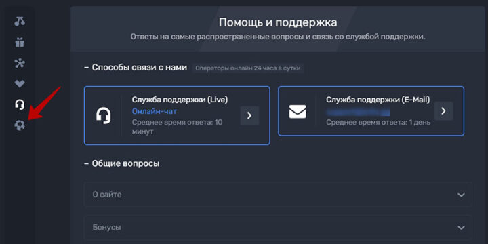The image size is (488, 244).
Task: Open the cherries slots icon in sidebar
Action: click(20, 22)
